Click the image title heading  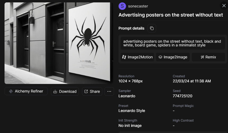click(x=170, y=15)
